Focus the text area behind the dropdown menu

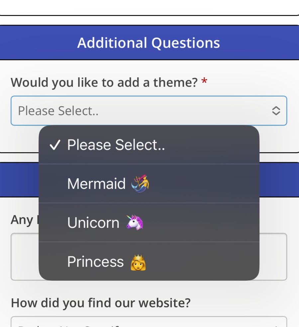click(273, 256)
